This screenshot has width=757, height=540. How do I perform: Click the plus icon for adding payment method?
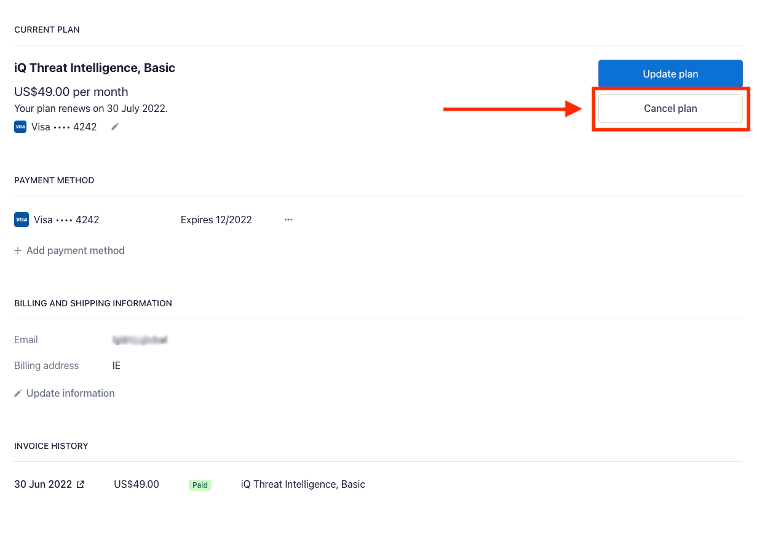[18, 250]
